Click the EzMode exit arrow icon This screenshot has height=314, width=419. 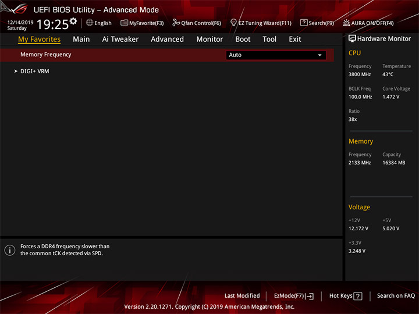click(x=310, y=296)
